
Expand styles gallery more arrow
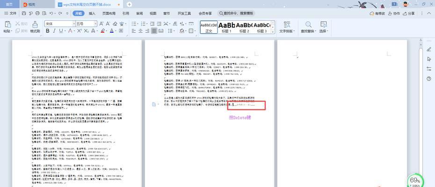[x=273, y=32]
